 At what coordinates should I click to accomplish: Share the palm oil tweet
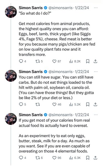(x=95, y=104)
